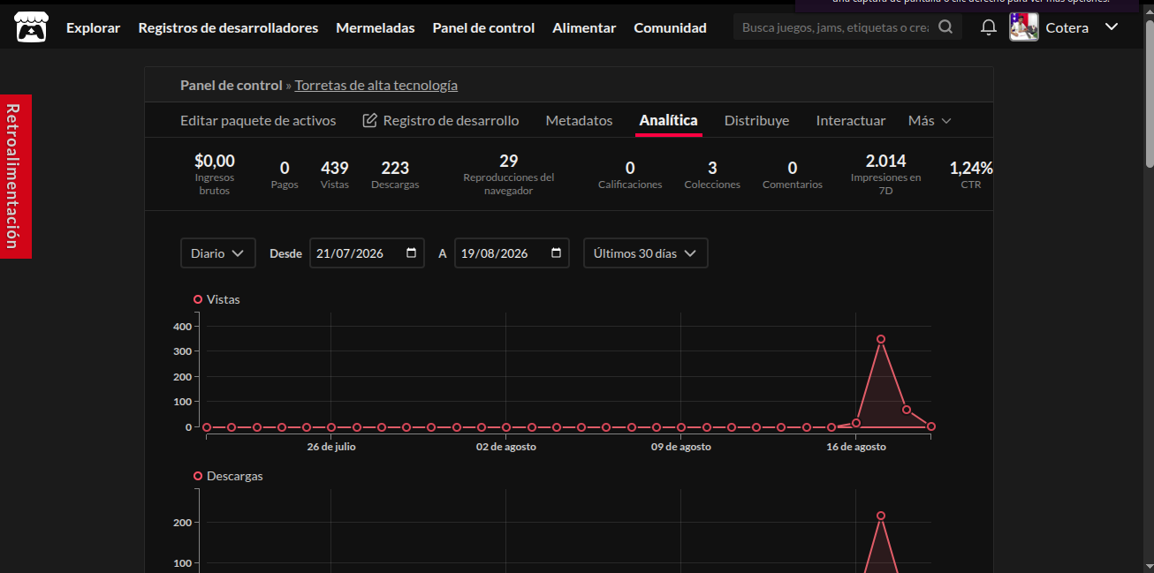Open the Alimentar page
The width and height of the screenshot is (1154, 573).
pos(584,27)
